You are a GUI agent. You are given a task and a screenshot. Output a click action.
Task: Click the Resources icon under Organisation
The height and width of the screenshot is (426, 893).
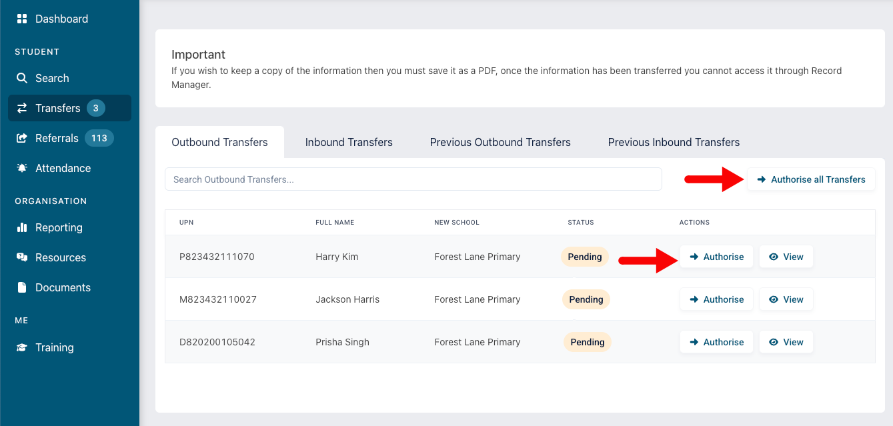coord(21,257)
